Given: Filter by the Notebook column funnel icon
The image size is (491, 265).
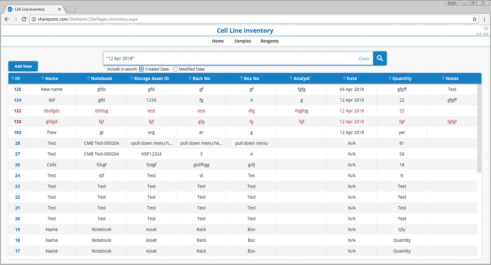Looking at the screenshot, I should [88, 78].
